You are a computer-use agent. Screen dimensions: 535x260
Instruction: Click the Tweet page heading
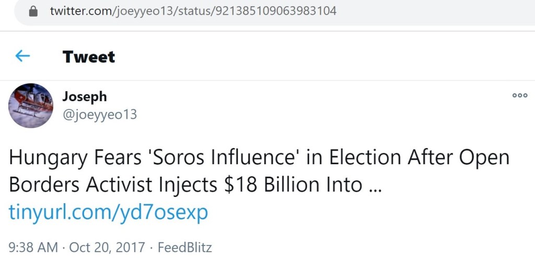point(89,56)
